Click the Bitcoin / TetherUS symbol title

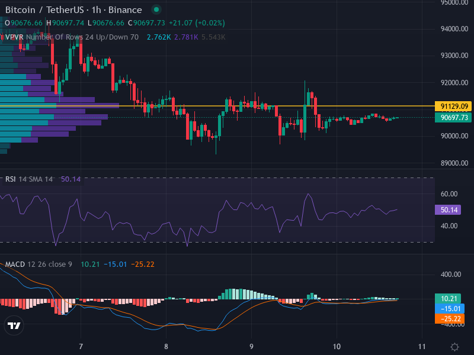pos(73,10)
